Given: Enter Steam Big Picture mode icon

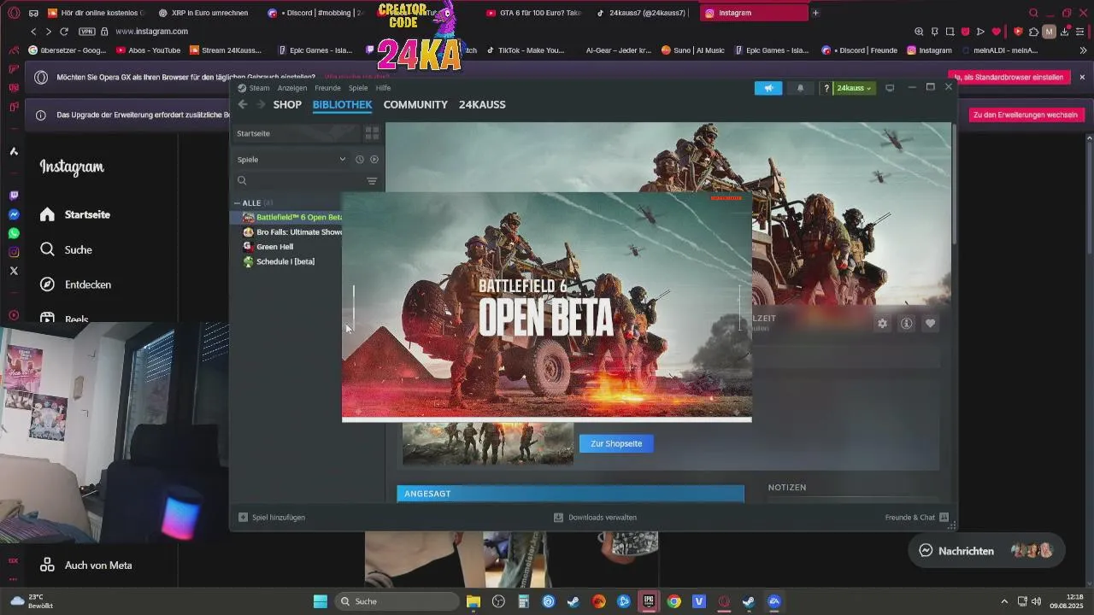Looking at the screenshot, I should click(890, 88).
